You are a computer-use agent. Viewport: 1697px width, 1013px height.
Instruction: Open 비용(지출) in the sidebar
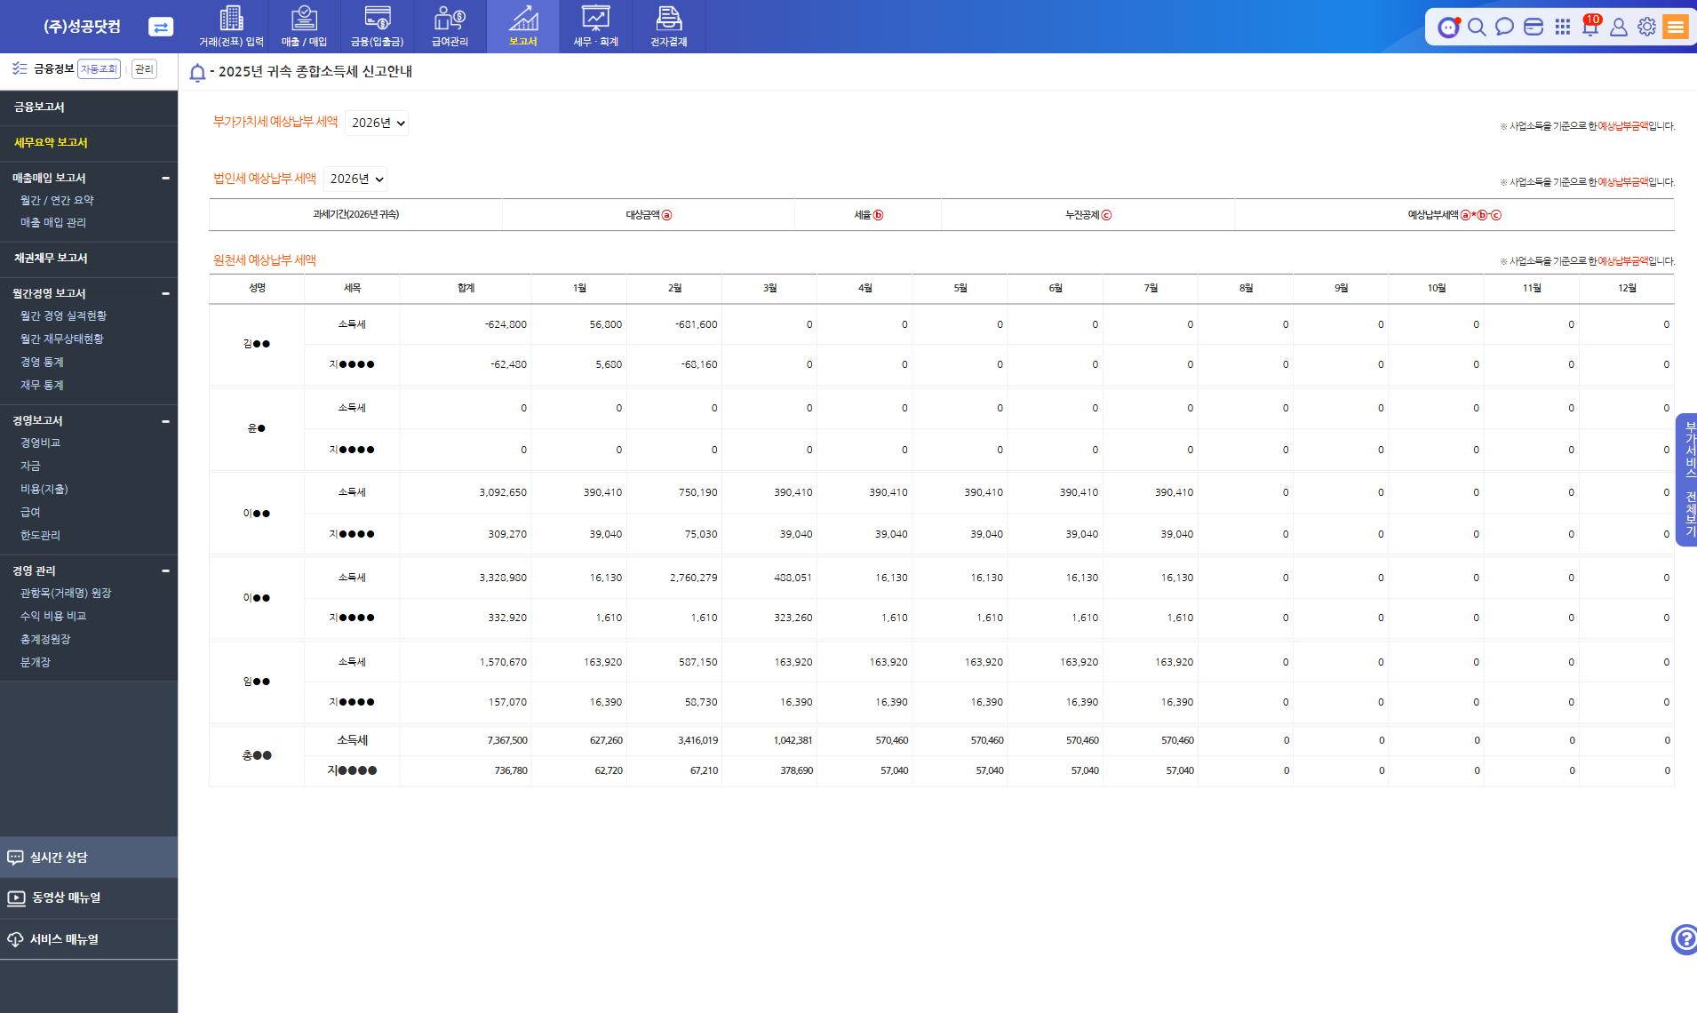(x=44, y=490)
